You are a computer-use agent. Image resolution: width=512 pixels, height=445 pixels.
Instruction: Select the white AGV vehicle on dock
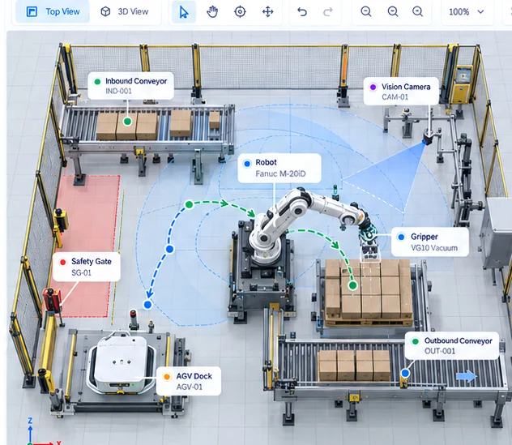coord(122,362)
